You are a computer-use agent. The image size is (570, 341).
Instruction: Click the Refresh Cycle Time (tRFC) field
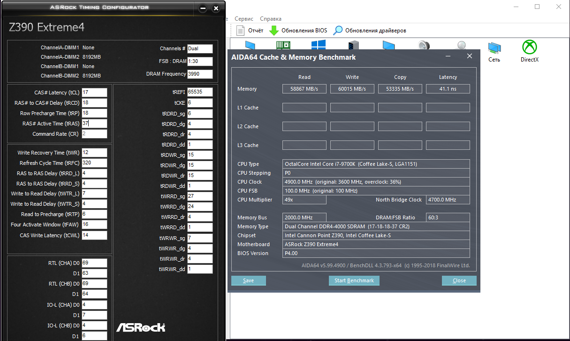tap(94, 163)
